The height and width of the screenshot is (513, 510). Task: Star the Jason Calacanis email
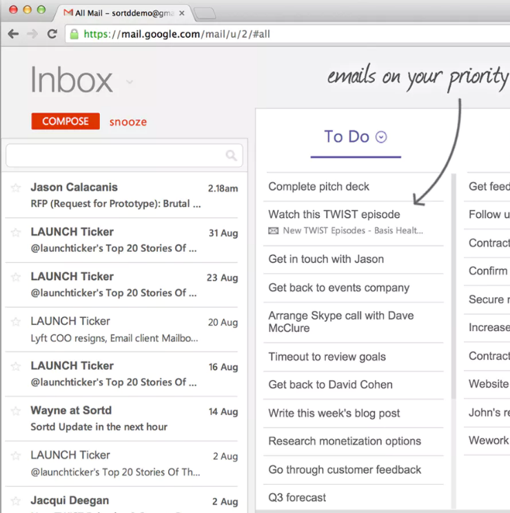(16, 188)
